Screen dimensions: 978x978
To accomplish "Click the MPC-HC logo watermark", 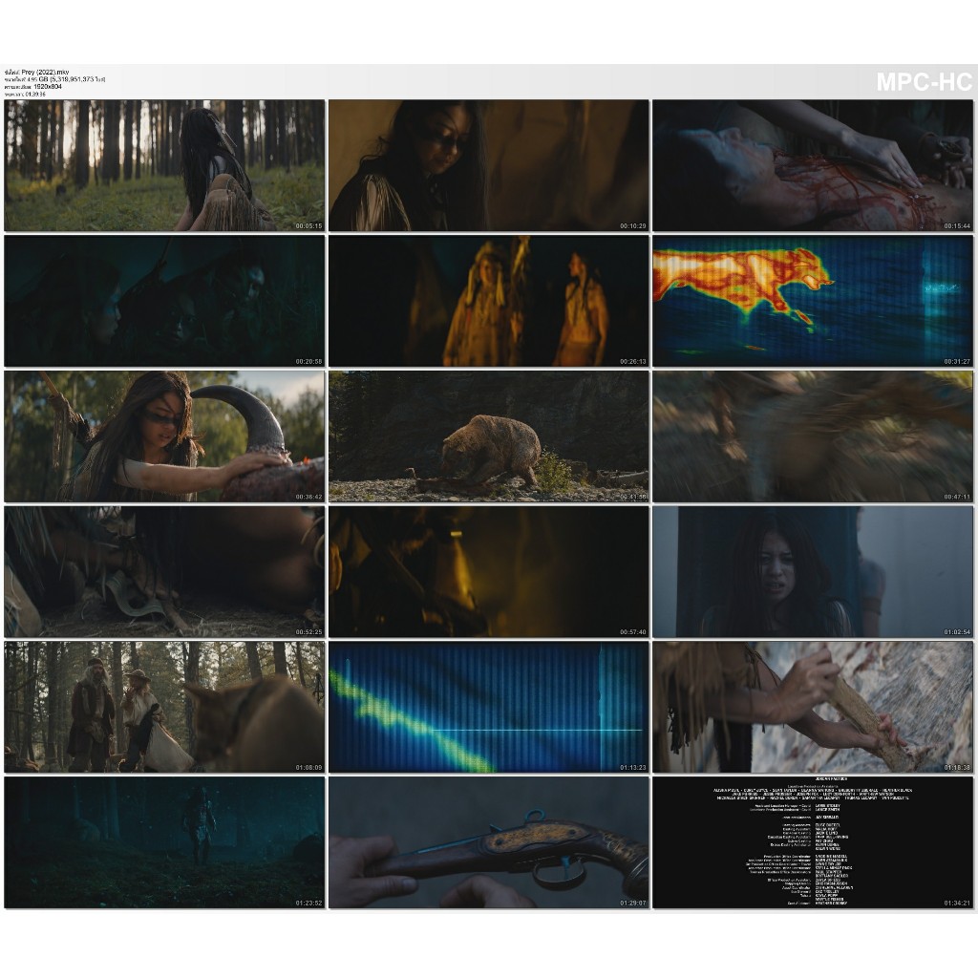I will click(x=923, y=82).
